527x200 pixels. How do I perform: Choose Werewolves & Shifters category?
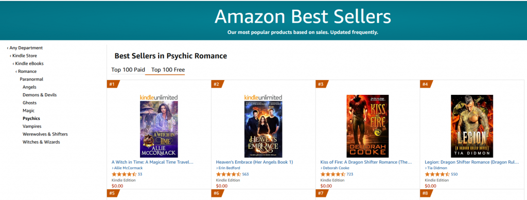click(x=45, y=134)
